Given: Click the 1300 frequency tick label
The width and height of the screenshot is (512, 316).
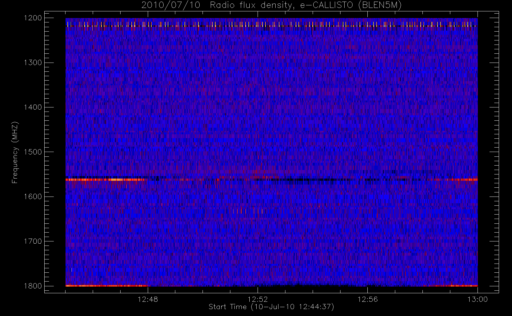Looking at the screenshot, I should [33, 63].
